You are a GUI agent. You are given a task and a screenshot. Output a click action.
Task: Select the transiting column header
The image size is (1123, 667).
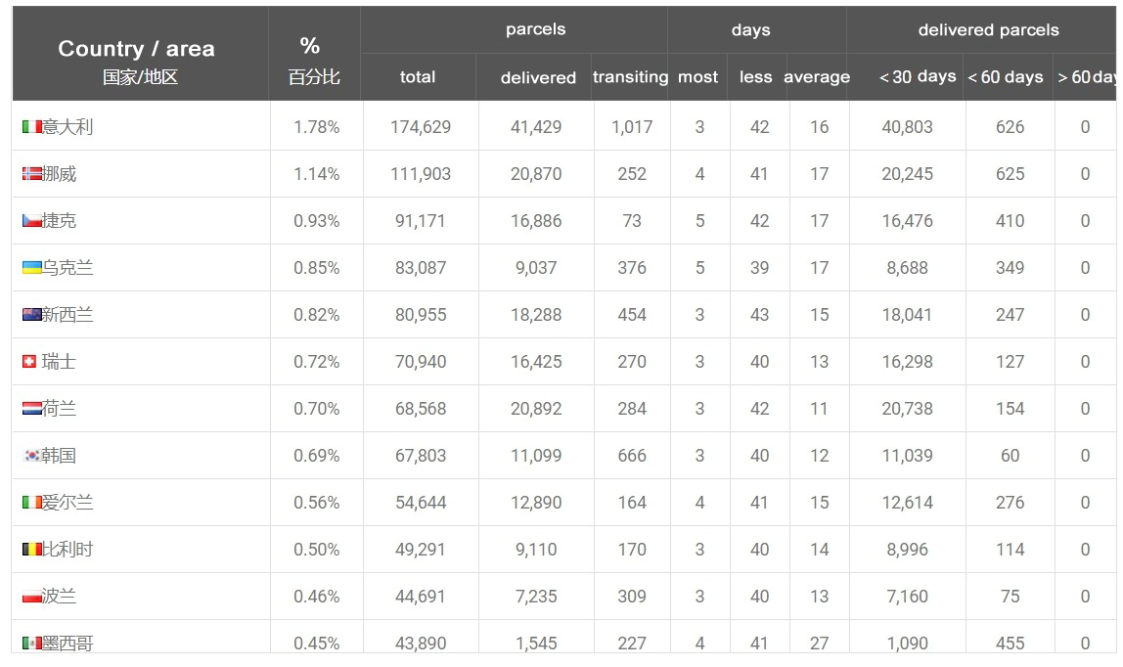tap(630, 76)
